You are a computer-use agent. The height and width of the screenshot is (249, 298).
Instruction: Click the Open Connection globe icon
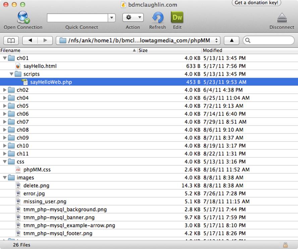tap(23, 17)
